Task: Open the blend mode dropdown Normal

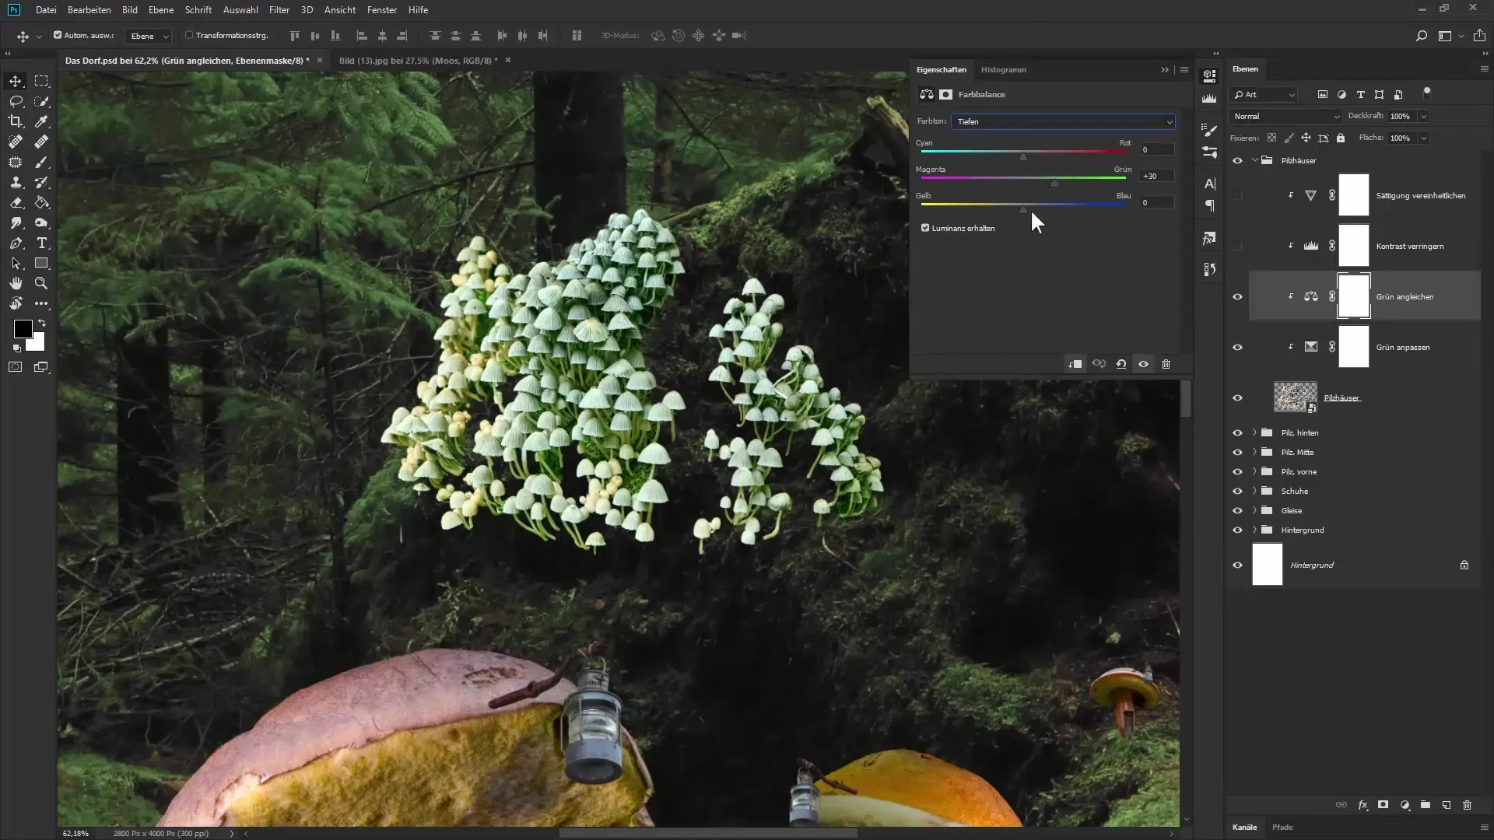Action: pos(1285,117)
